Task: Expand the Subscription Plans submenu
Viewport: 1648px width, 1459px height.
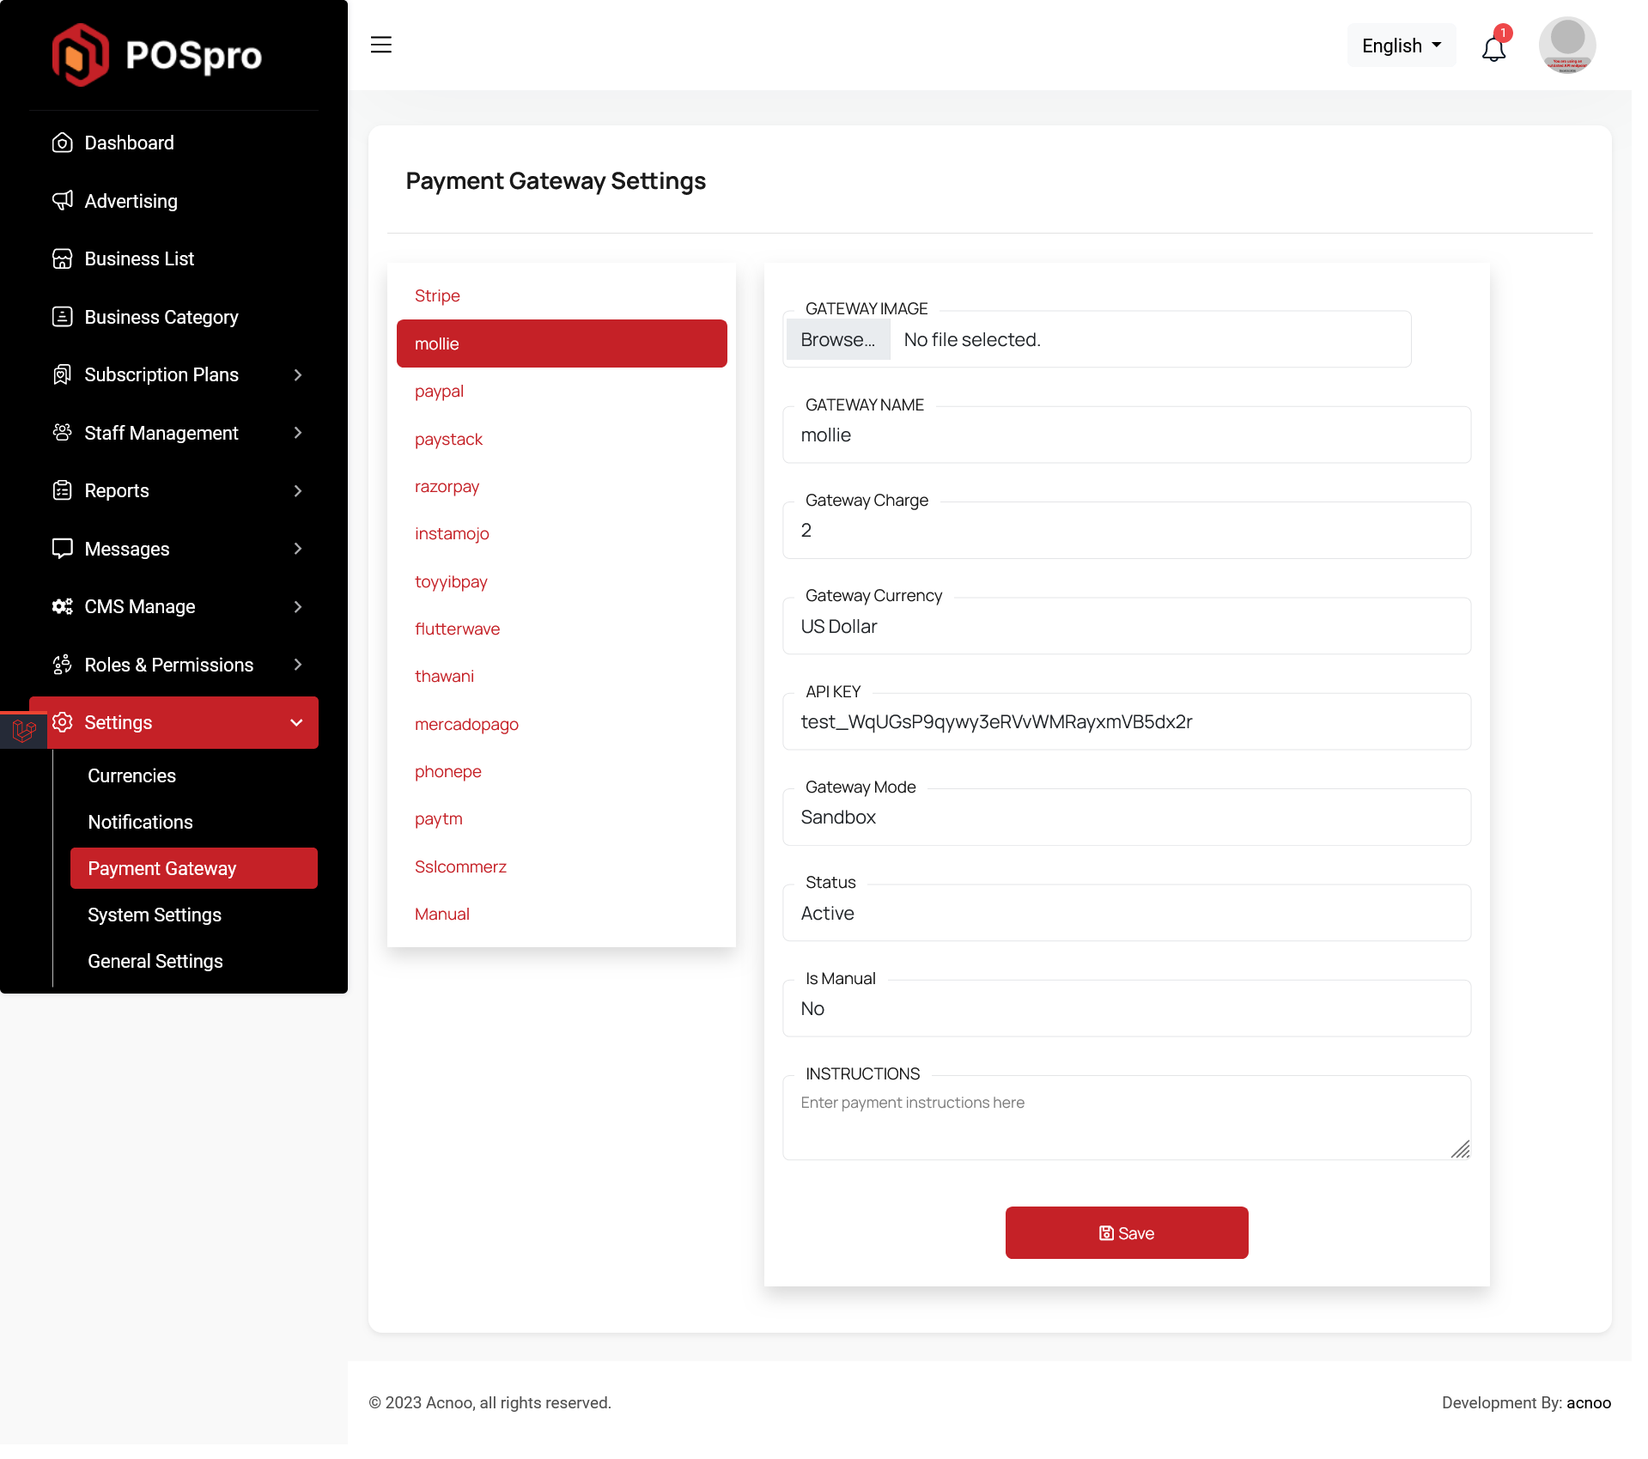Action: (x=297, y=375)
